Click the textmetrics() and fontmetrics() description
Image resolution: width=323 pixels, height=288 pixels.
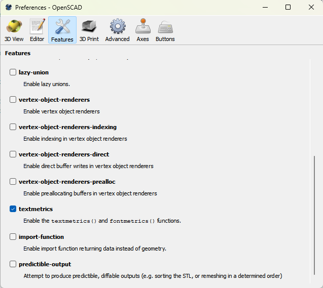click(x=102, y=221)
